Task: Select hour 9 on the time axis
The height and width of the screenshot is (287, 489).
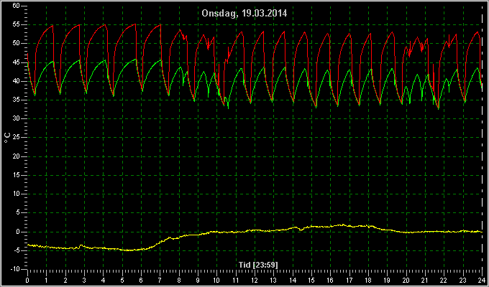Action: [x=198, y=280]
